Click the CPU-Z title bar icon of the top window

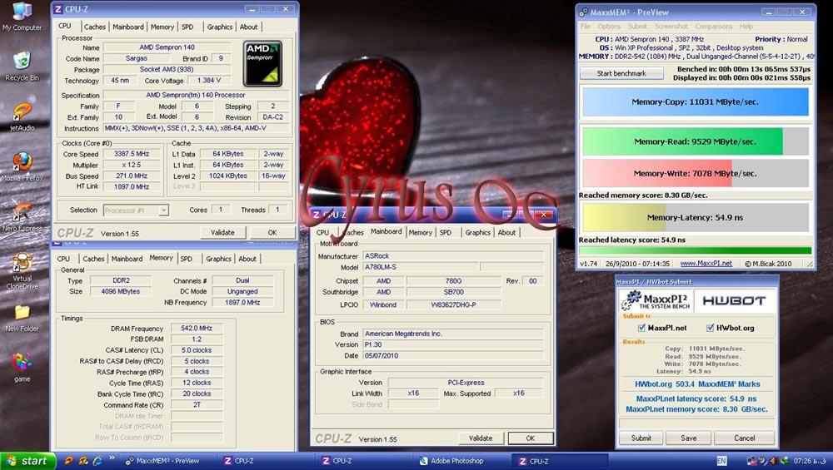tap(58, 9)
